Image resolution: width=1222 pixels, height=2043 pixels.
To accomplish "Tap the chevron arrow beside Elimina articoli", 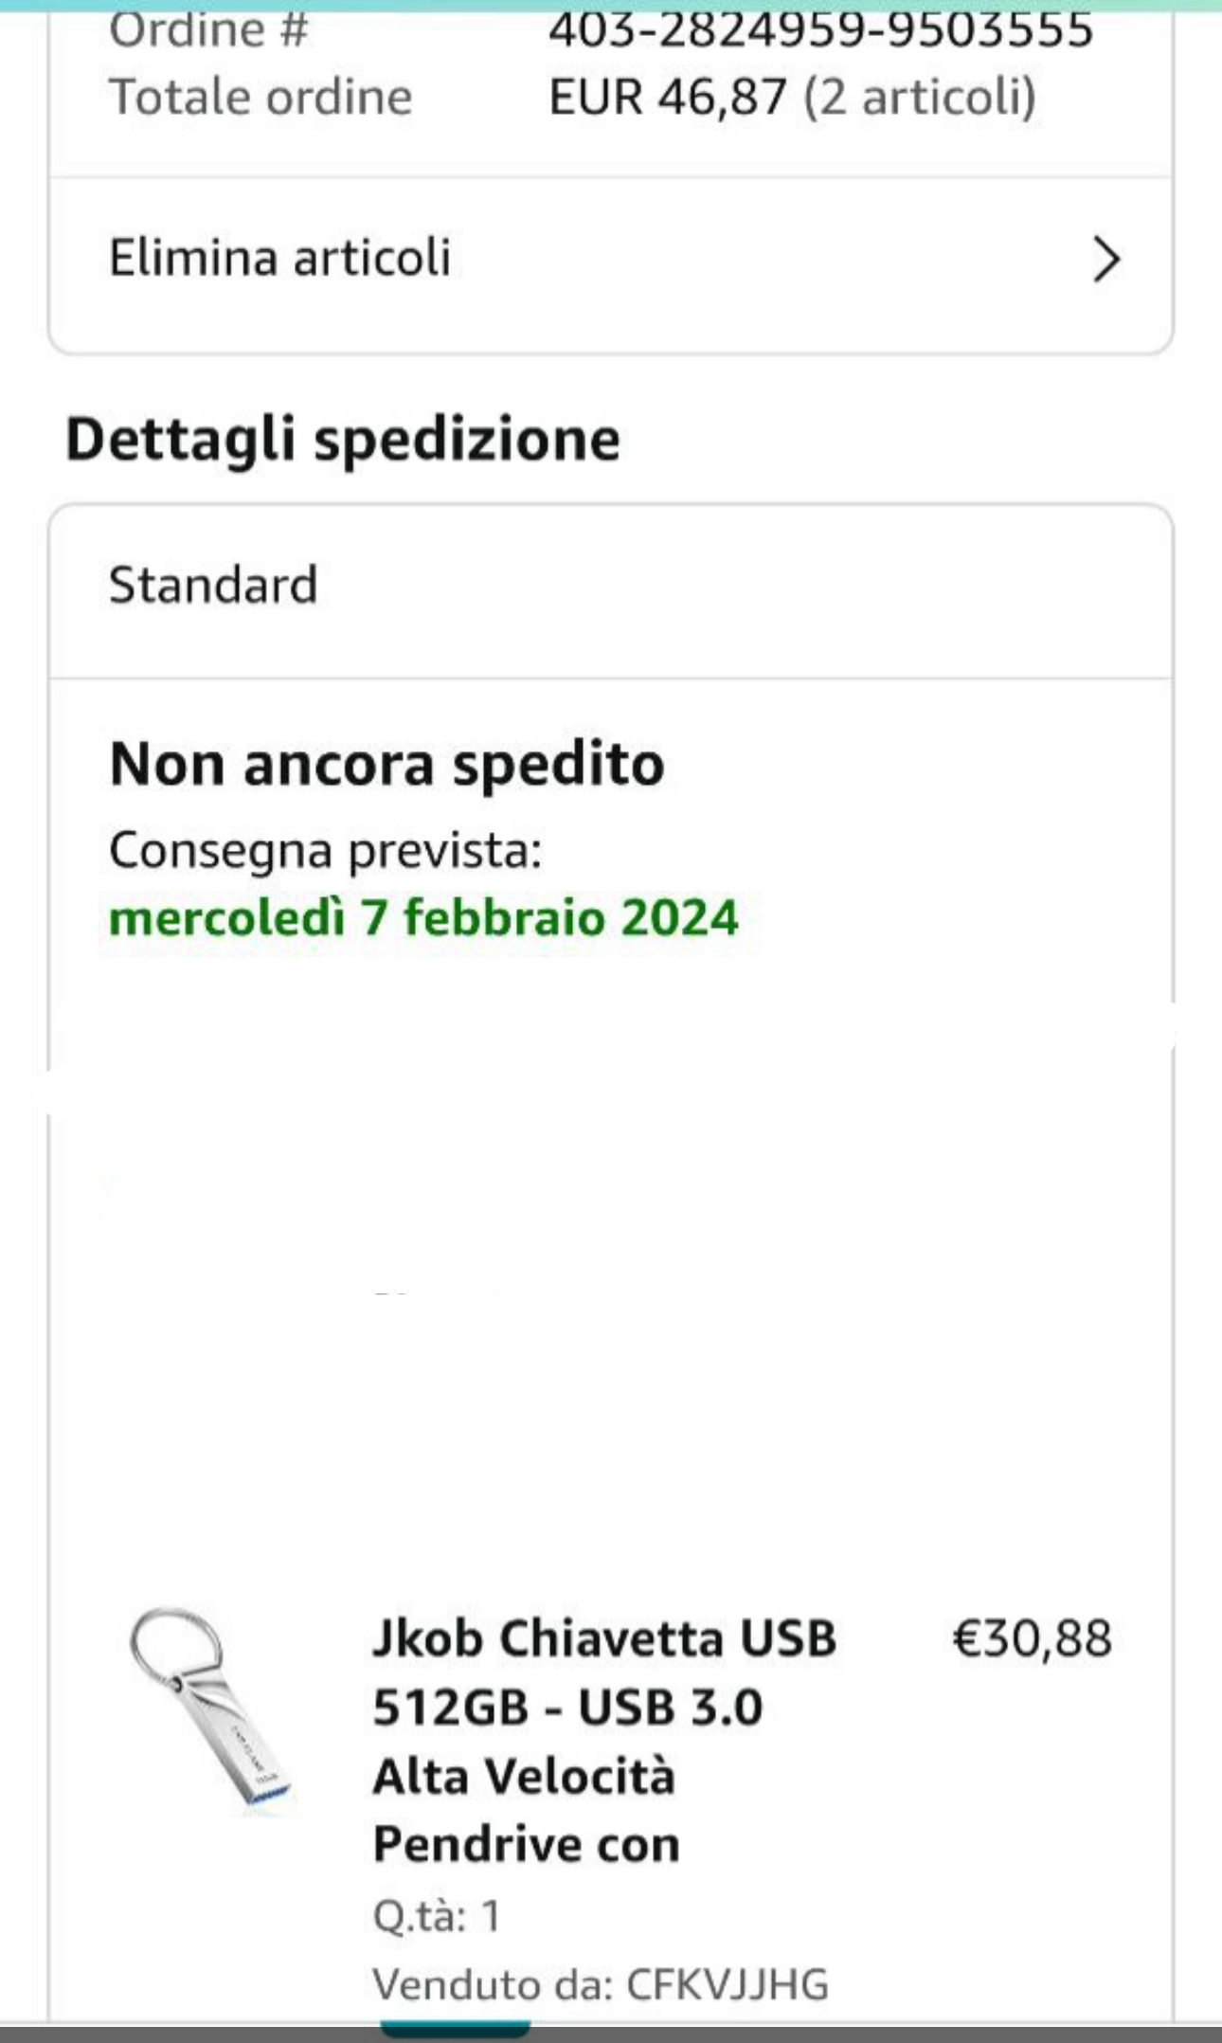I will (x=1105, y=260).
